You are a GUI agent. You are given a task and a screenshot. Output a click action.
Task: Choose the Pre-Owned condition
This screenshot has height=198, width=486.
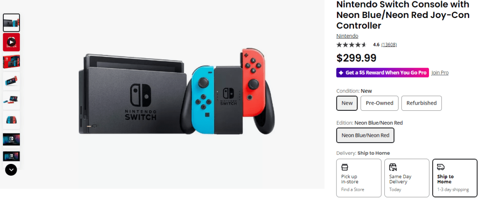379,103
